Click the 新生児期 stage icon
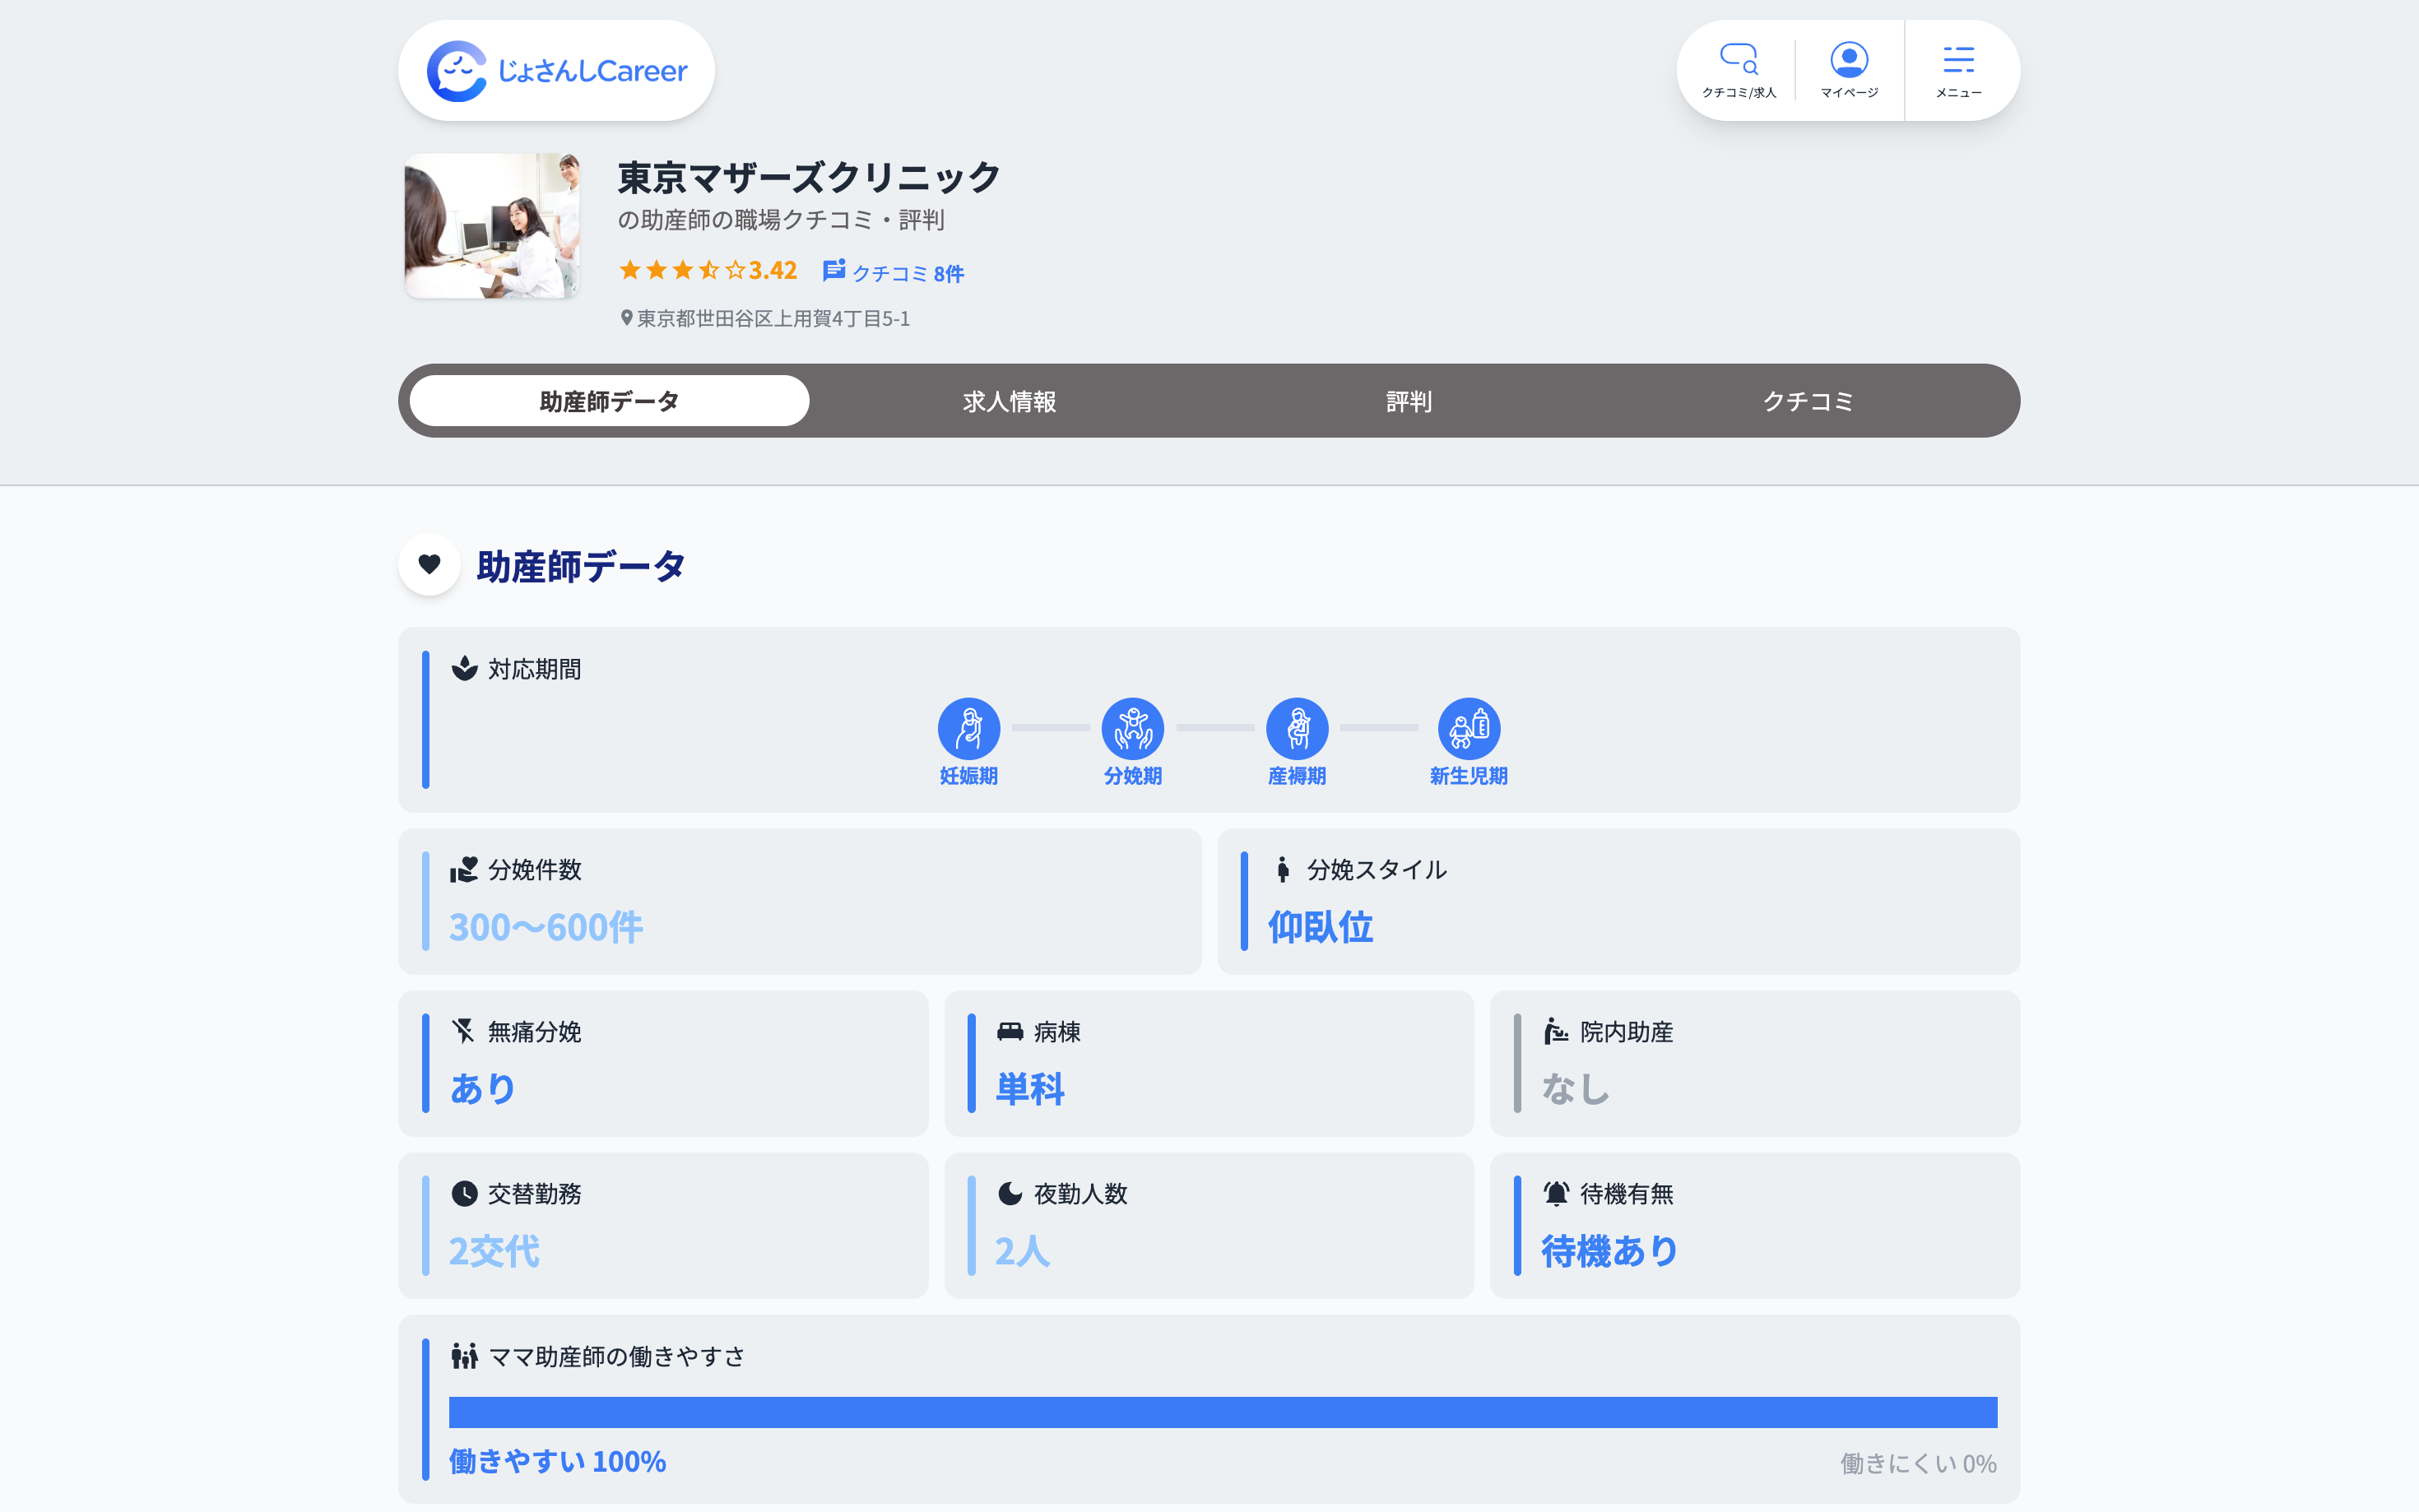 point(1468,728)
